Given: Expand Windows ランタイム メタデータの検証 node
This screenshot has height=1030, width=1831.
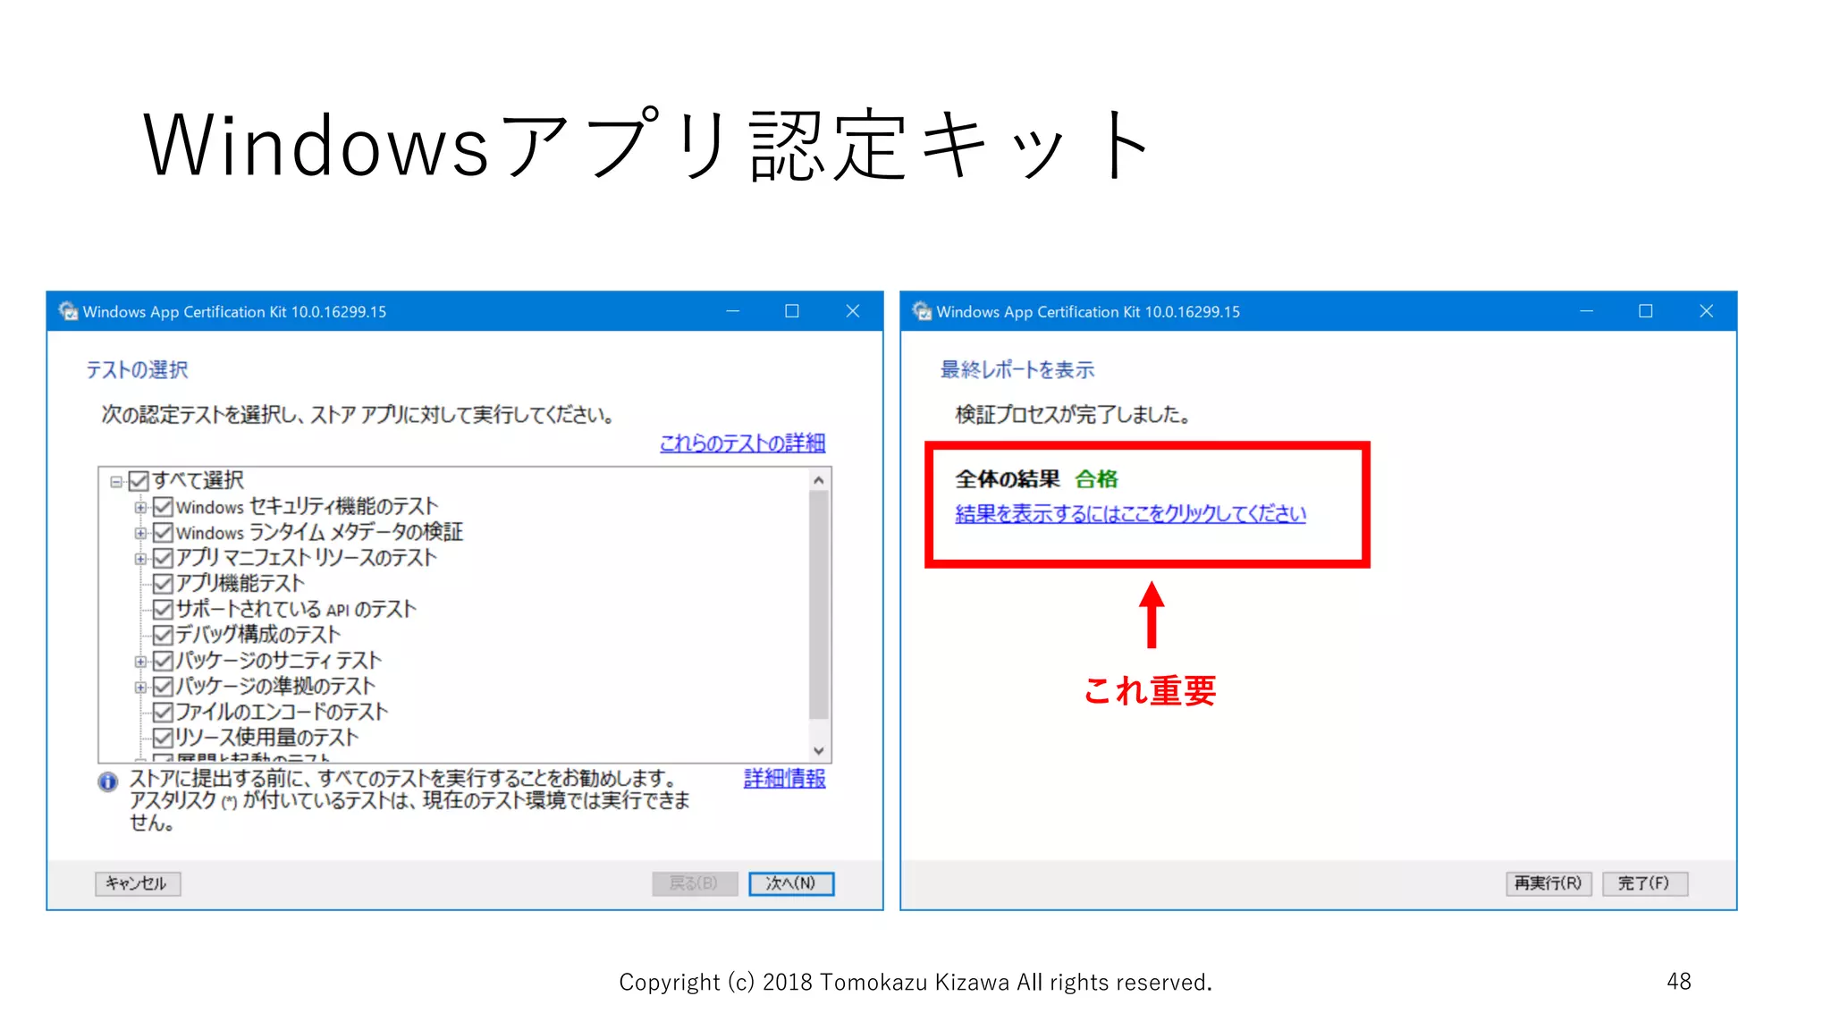Looking at the screenshot, I should point(140,534).
